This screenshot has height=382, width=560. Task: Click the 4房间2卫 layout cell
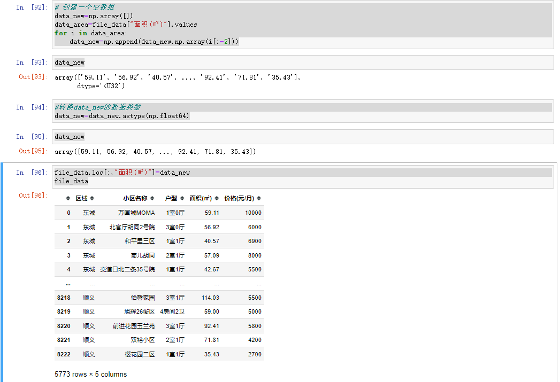pyautogui.click(x=172, y=311)
